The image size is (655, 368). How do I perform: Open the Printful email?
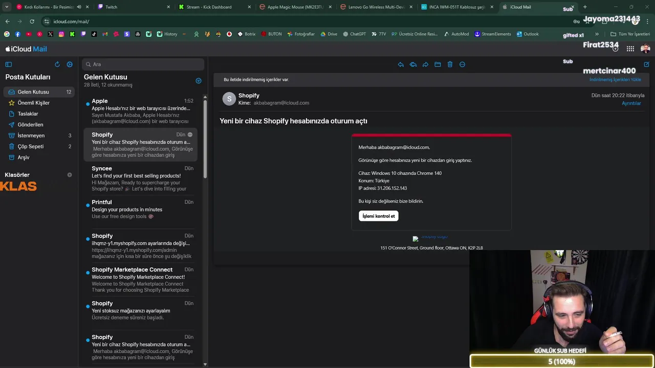tap(140, 212)
